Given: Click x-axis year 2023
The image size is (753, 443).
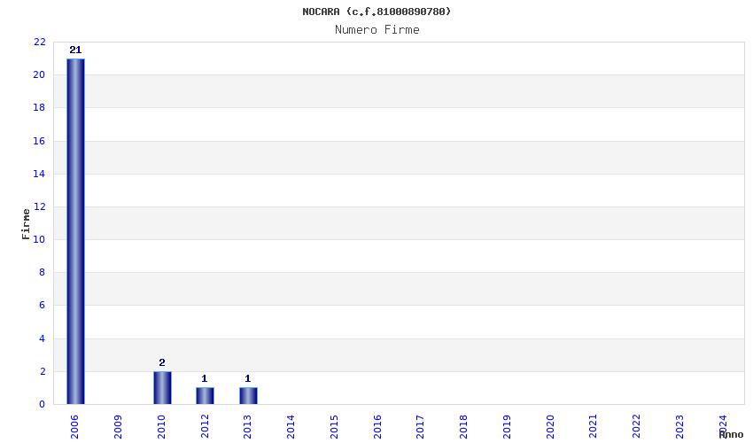Looking at the screenshot, I should [x=679, y=427].
